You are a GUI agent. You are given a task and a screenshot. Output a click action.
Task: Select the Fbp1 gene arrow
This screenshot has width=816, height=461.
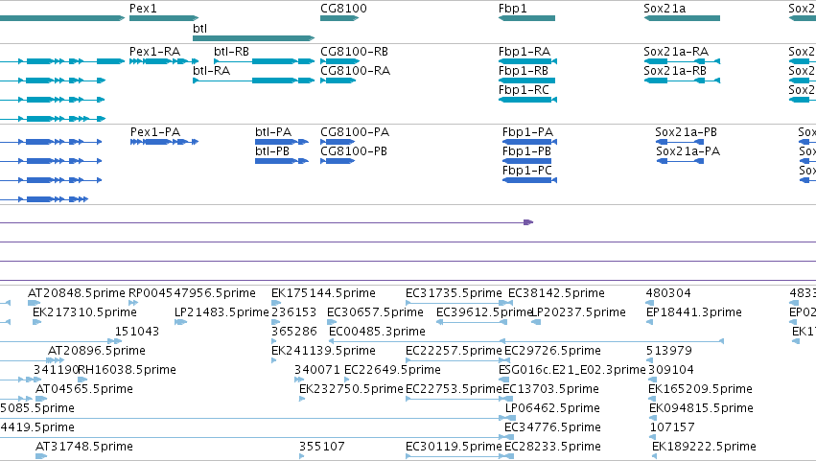click(526, 18)
